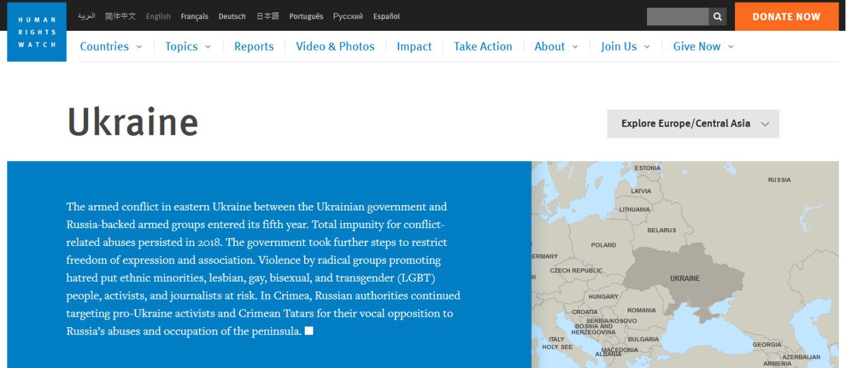Click the Hungary label on map
This screenshot has width=846, height=368.
pos(603,297)
